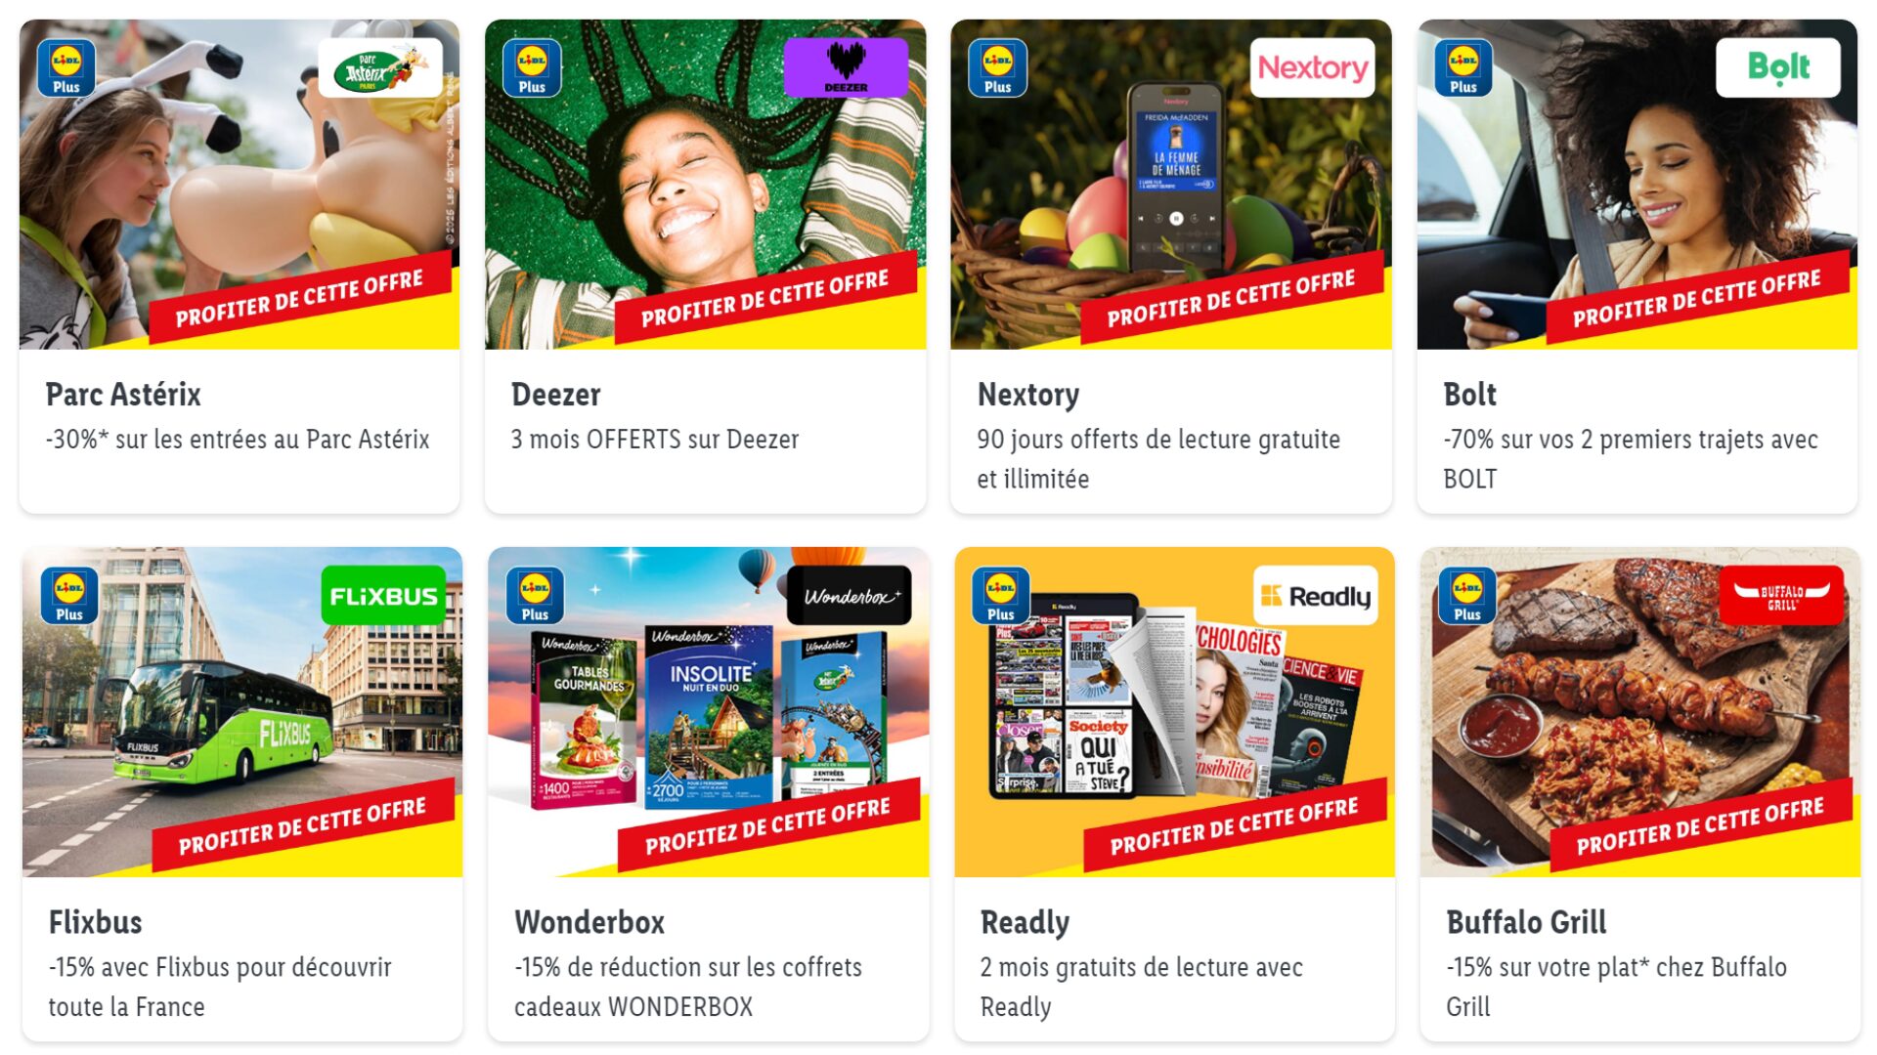Screen dimensions: 1877x1055
Task: Click the black Wonderbox logo badge
Action: coord(849,595)
